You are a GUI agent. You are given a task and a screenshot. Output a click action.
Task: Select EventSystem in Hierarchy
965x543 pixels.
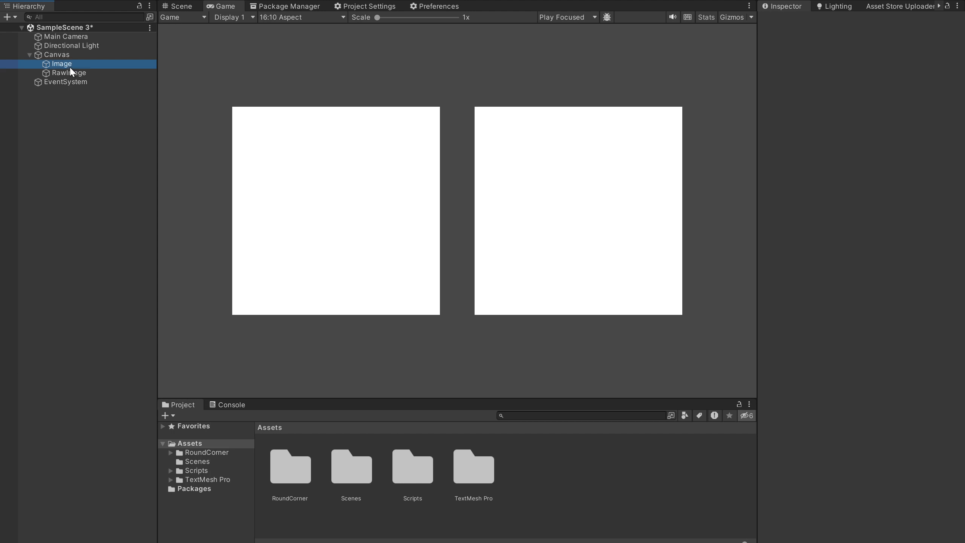click(65, 82)
